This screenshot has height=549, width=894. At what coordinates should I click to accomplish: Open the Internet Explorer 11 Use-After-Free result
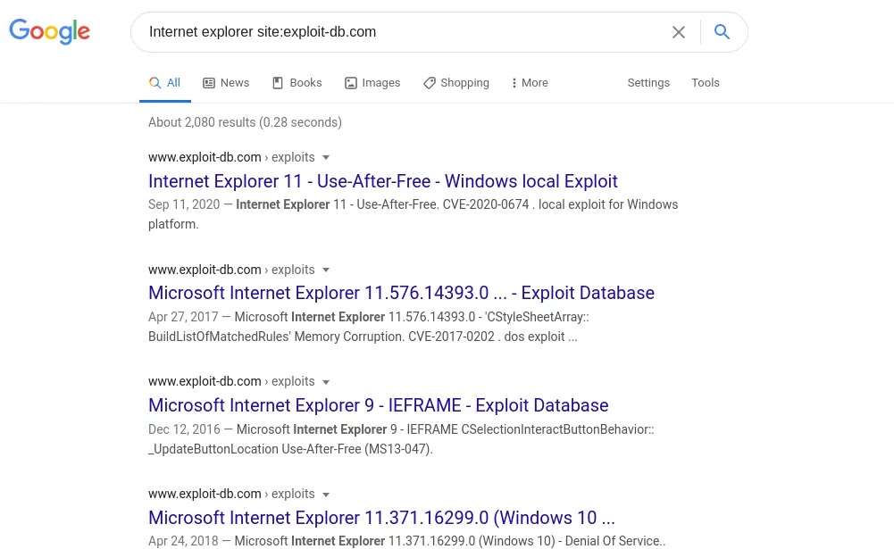click(x=382, y=181)
